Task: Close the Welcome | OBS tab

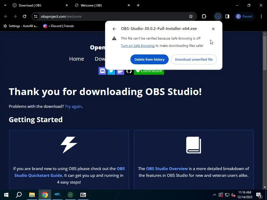Action: (x=129, y=5)
